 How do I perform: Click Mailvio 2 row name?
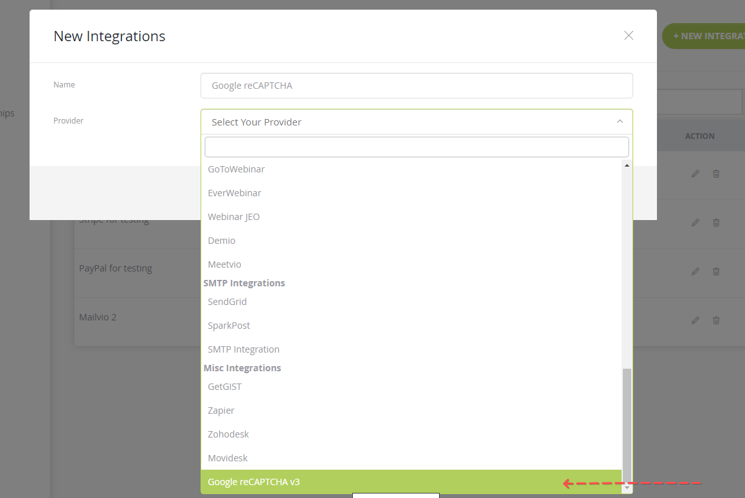coord(98,317)
